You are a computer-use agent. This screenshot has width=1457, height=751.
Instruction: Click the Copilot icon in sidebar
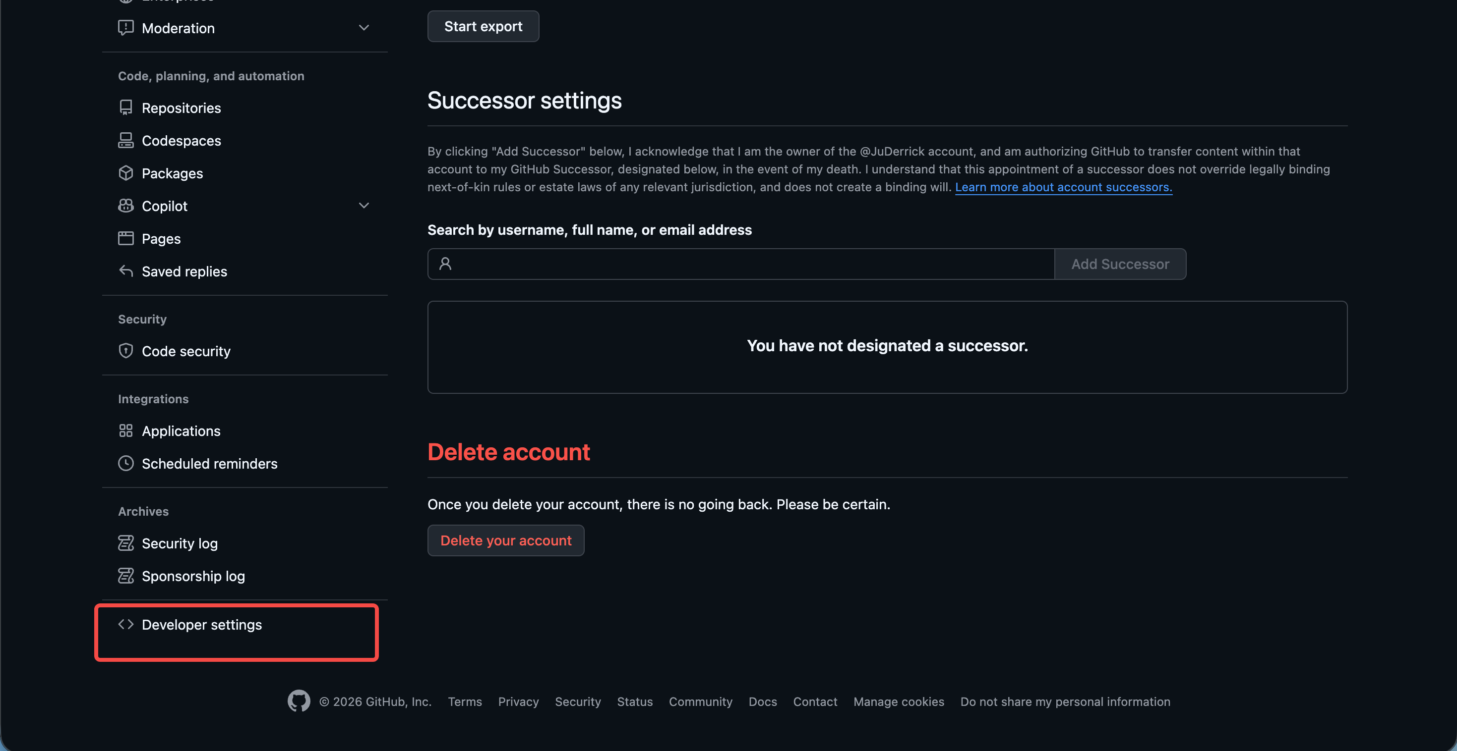(x=125, y=206)
